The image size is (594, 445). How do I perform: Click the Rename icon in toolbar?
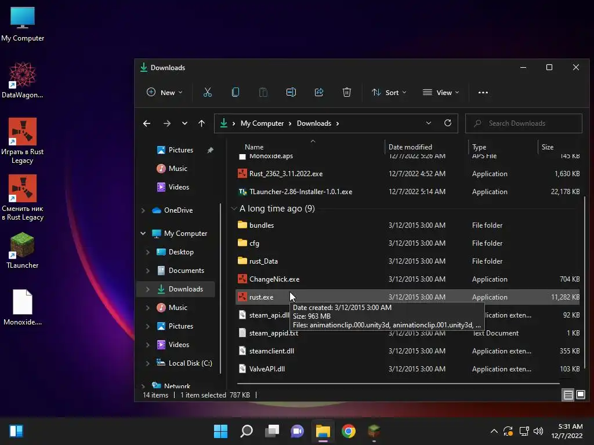291,92
